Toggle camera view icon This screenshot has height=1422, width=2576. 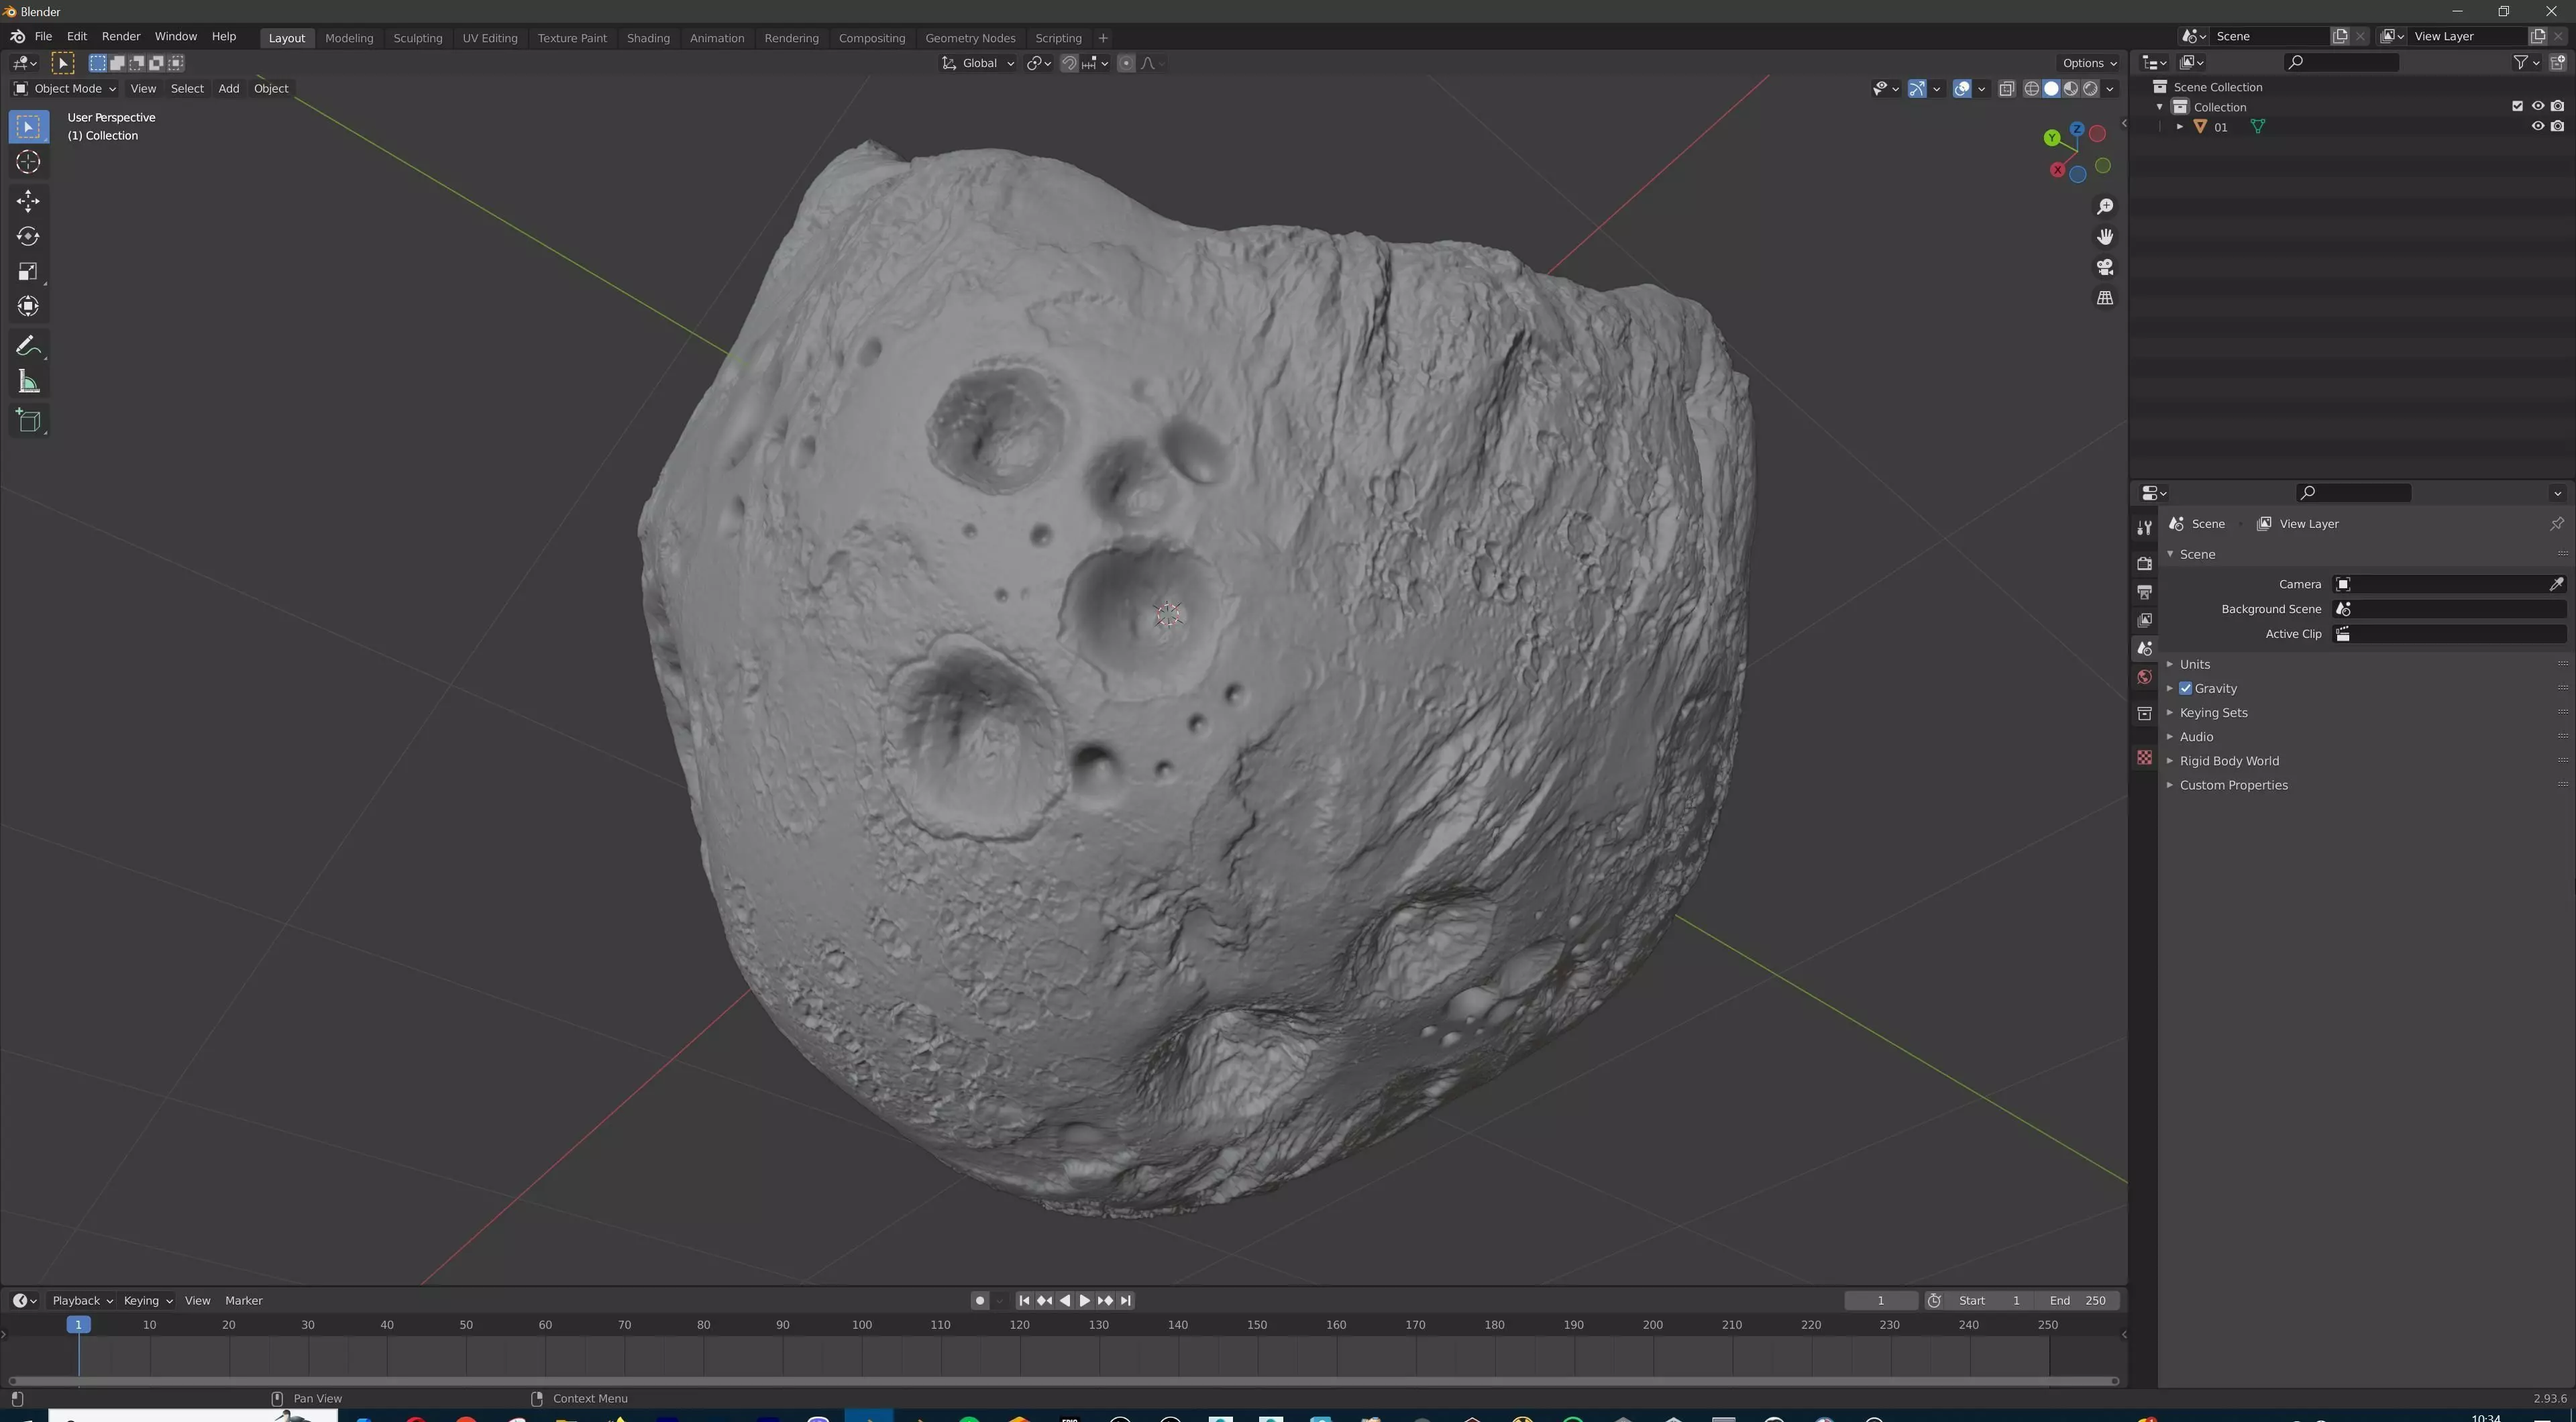tap(2105, 267)
